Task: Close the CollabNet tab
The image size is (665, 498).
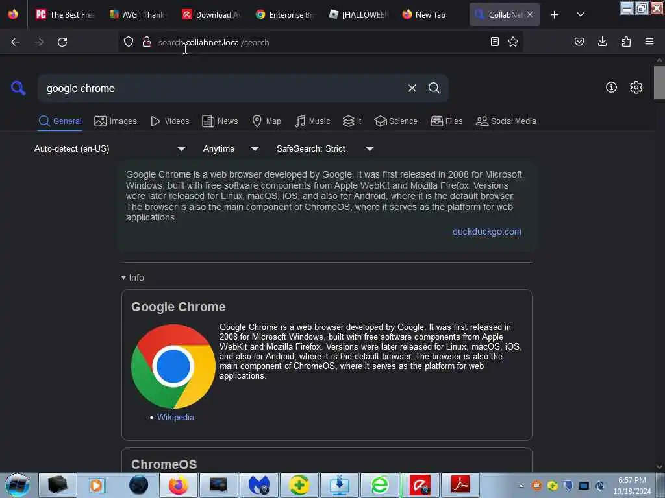Action: coord(530,14)
